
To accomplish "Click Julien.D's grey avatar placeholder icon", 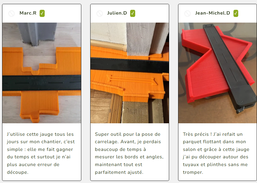I will pyautogui.click(x=100, y=13).
